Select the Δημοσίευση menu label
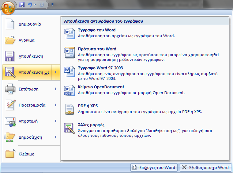Image resolution: width=233 pixels, height=173 pixels. click(x=30, y=137)
